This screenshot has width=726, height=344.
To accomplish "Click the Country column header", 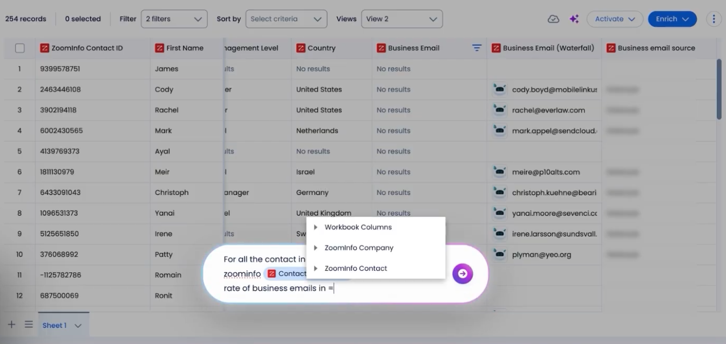I will click(331, 48).
